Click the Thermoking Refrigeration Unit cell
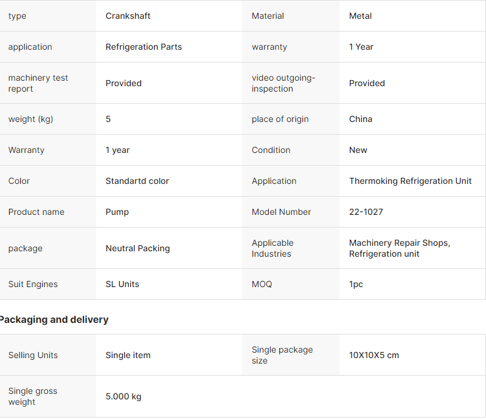This screenshot has height=420, width=486. click(x=410, y=181)
